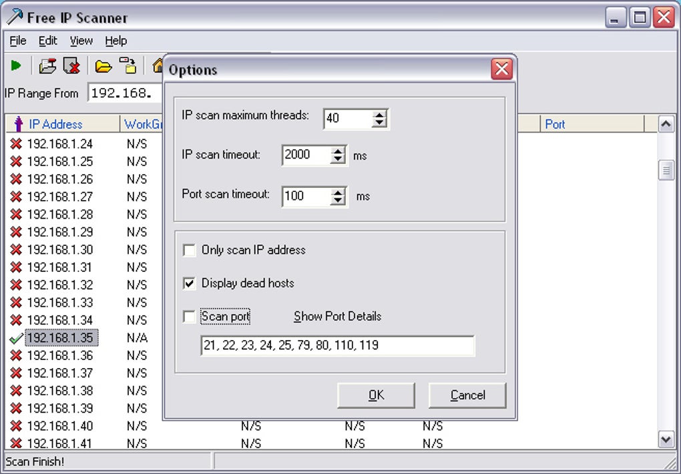The width and height of the screenshot is (681, 474).
Task: Click the red X icon beside 192.168.1.30
Action: tap(16, 249)
